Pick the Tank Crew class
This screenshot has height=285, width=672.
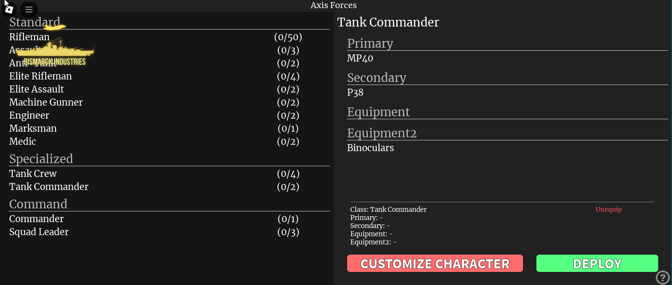coord(170,174)
